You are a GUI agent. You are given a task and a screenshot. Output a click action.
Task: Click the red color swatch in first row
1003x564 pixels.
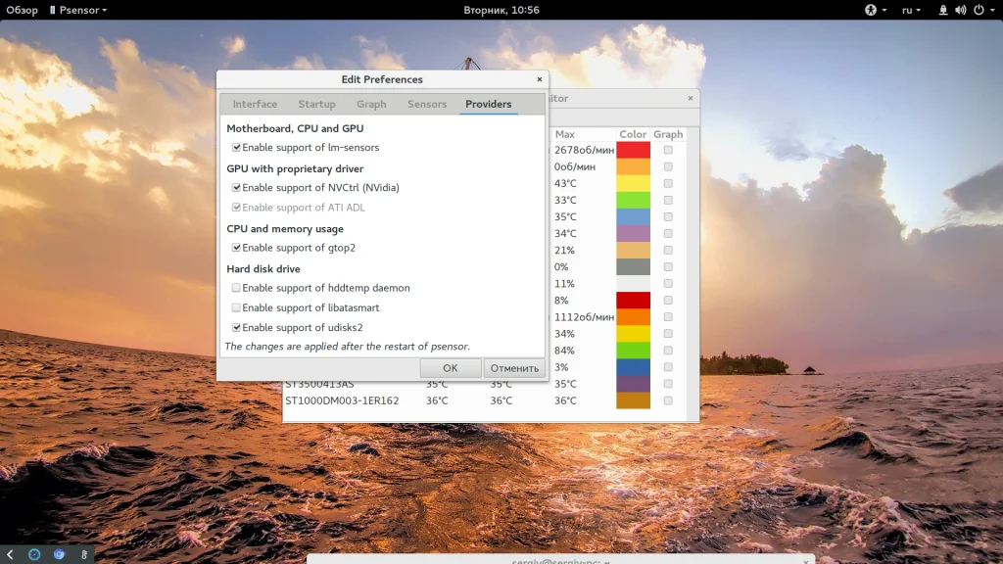[x=633, y=150]
